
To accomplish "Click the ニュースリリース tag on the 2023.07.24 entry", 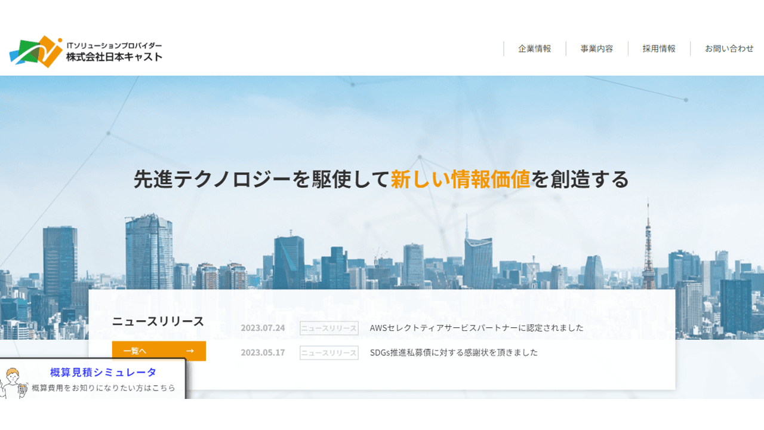I will 329,328.
